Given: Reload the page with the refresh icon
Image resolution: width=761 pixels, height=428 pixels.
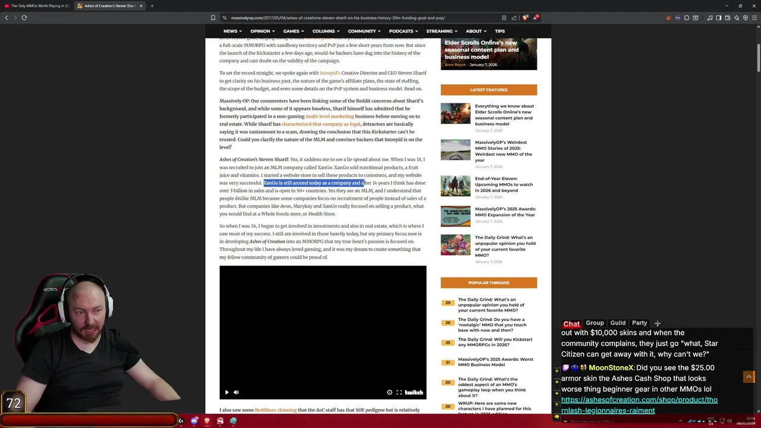Looking at the screenshot, I should pos(24,18).
